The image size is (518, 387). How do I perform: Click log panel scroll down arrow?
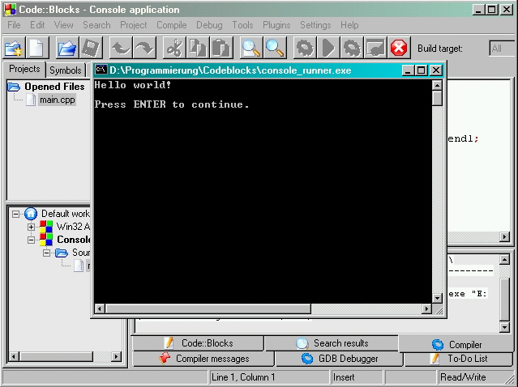504,327
